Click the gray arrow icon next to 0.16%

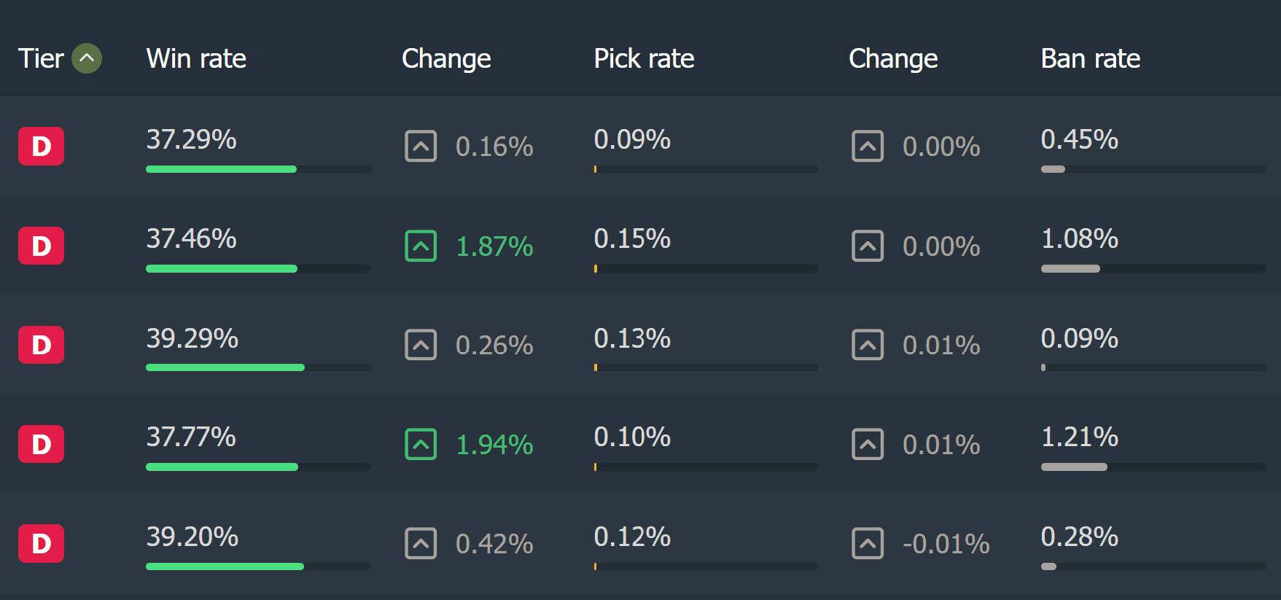pyautogui.click(x=421, y=146)
